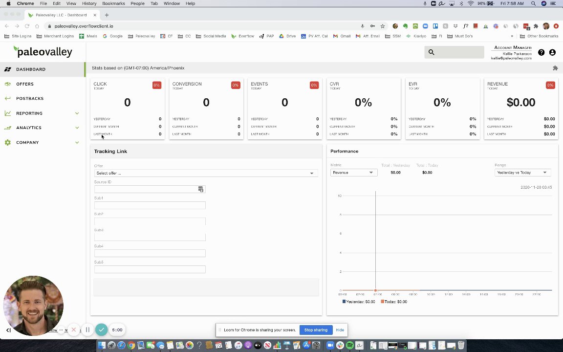Image resolution: width=563 pixels, height=352 pixels.
Task: Open the Gmail bookmark
Action: pos(342,36)
